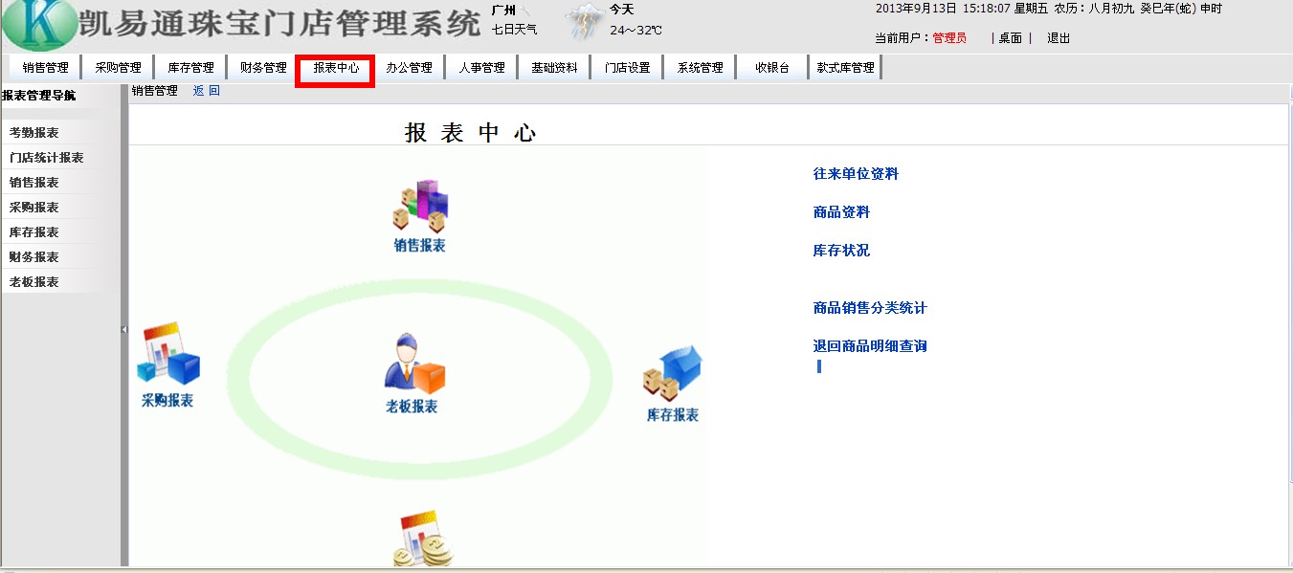
Task: Click the 七日天气 forecast link
Action: tap(514, 30)
